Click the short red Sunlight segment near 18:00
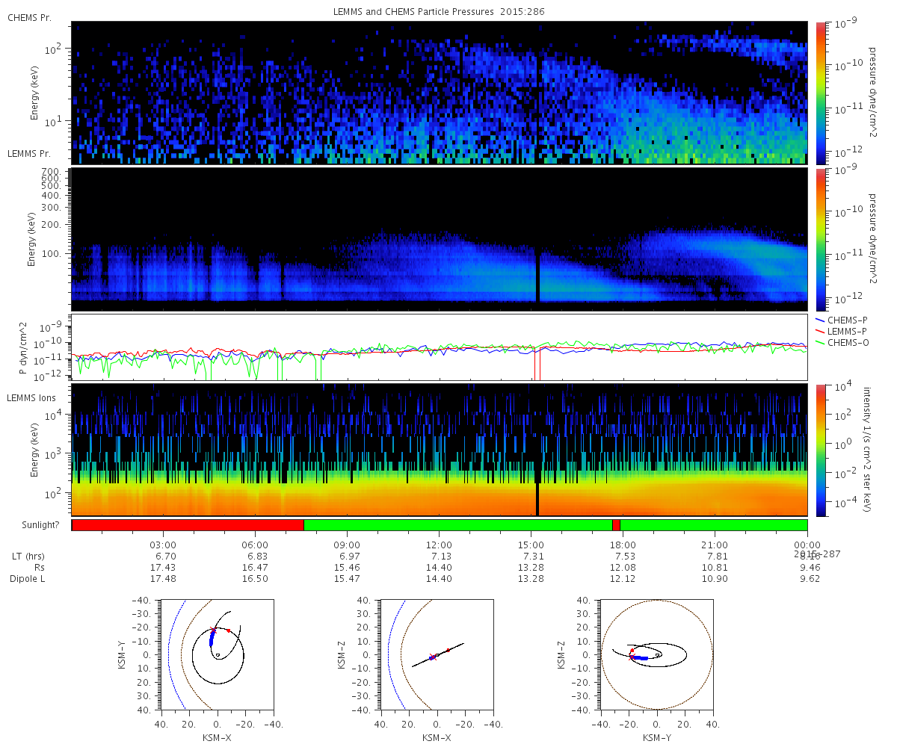The width and height of the screenshot is (897, 747). click(x=616, y=525)
